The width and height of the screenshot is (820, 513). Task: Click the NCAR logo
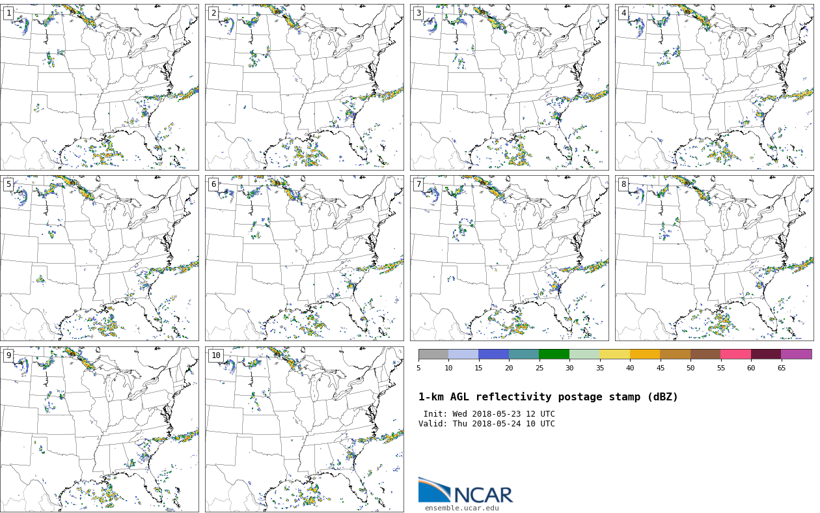(465, 491)
